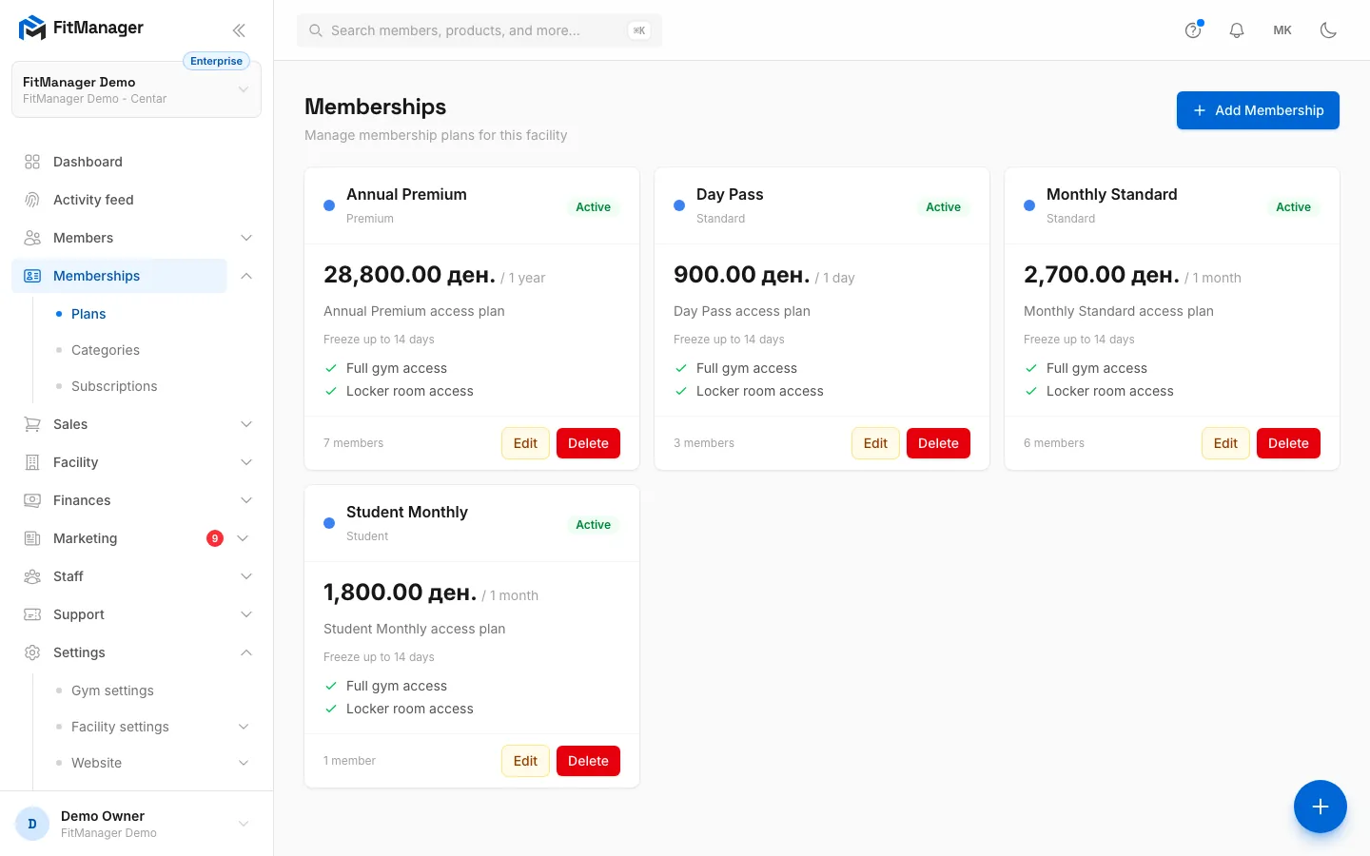
Task: Delete the Student Monthly plan
Action: [588, 761]
